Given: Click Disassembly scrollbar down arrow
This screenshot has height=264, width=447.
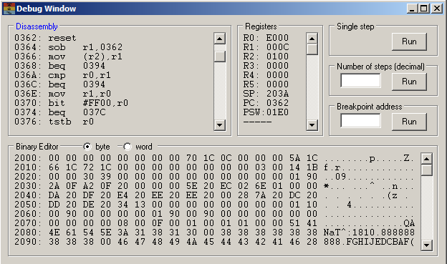Looking at the screenshot, I should click(x=219, y=124).
